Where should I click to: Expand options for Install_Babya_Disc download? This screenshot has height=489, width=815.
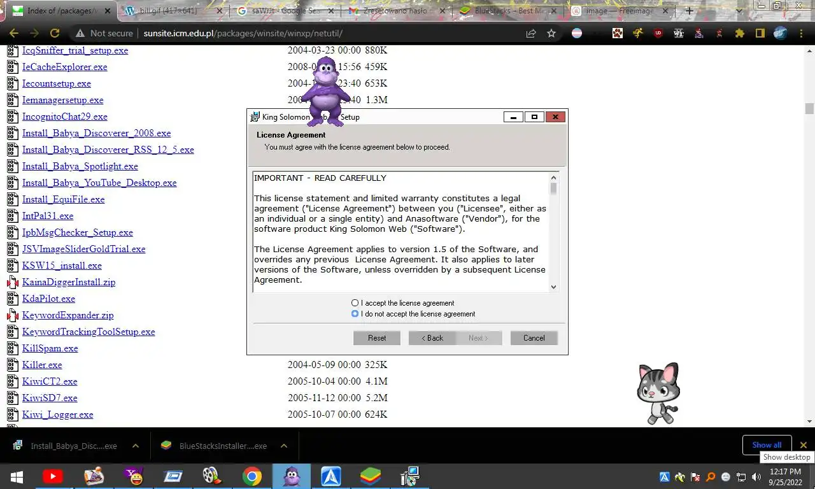[136, 446]
